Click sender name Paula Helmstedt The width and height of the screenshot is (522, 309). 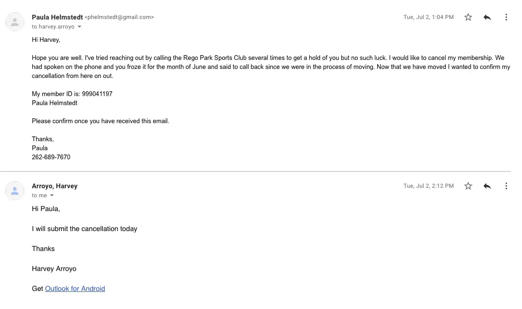pyautogui.click(x=57, y=17)
